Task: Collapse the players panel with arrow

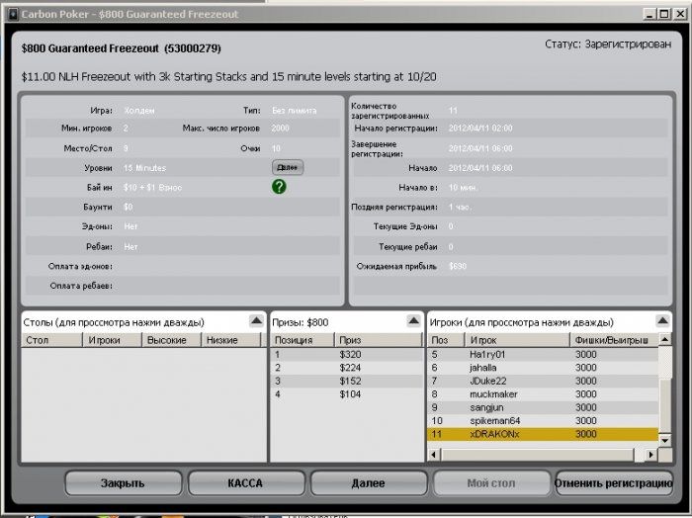Action: (x=662, y=320)
